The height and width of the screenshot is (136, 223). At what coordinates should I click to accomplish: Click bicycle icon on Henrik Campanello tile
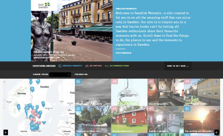[151, 81]
